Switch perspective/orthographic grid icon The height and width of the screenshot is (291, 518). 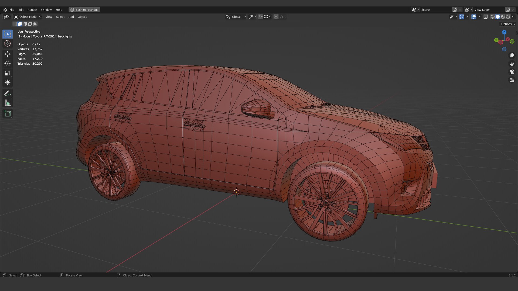click(x=512, y=80)
